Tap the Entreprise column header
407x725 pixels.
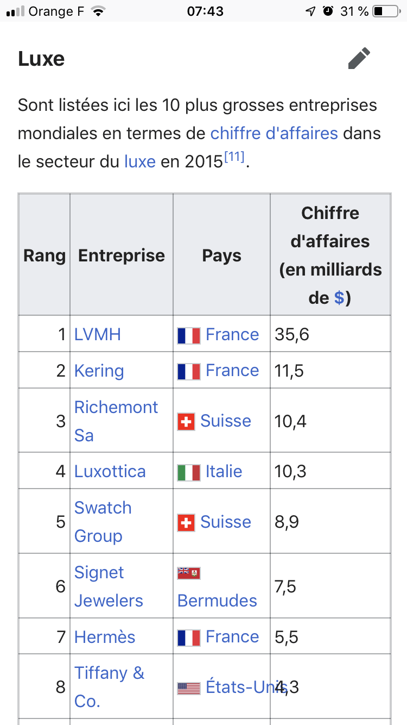pyautogui.click(x=122, y=255)
